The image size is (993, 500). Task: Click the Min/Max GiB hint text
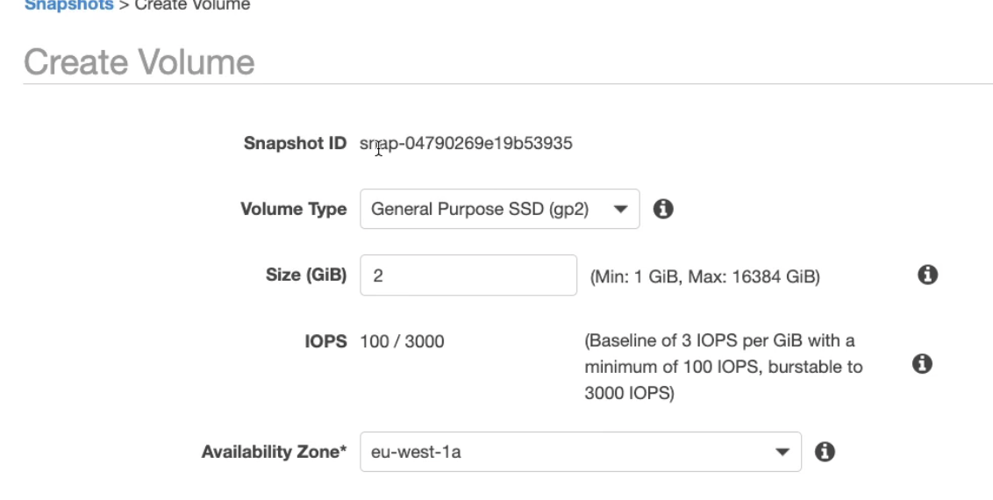coord(704,277)
